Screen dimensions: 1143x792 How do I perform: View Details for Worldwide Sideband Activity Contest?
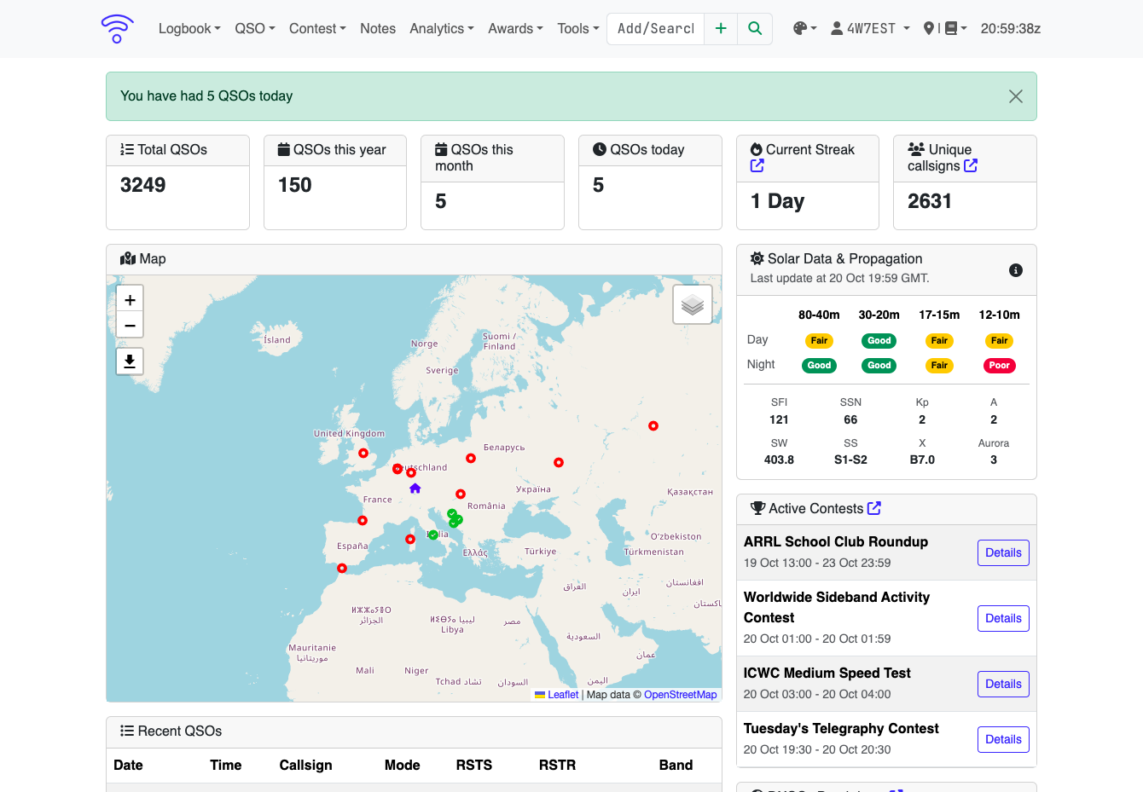tap(1003, 619)
